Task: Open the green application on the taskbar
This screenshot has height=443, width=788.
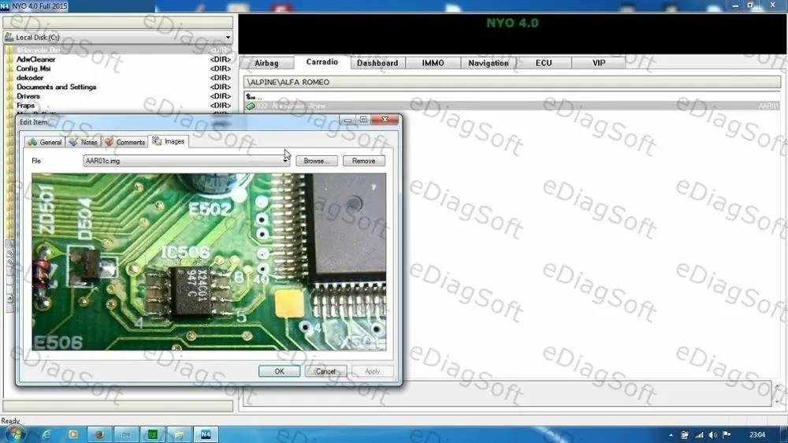Action: pos(152,434)
